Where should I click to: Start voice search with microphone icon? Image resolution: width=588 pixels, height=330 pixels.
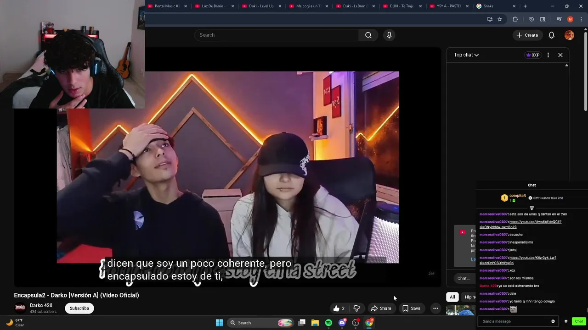click(x=389, y=35)
